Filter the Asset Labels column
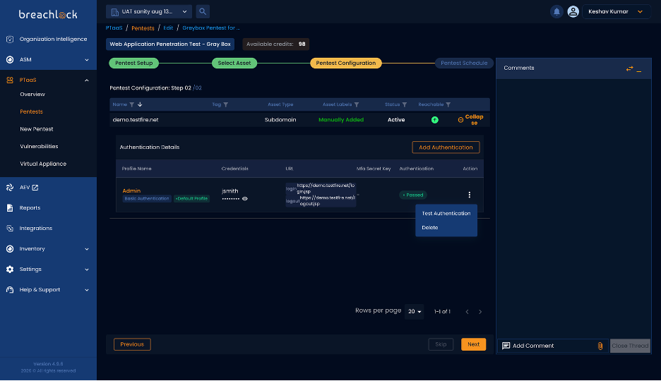The image size is (661, 381). 357,105
